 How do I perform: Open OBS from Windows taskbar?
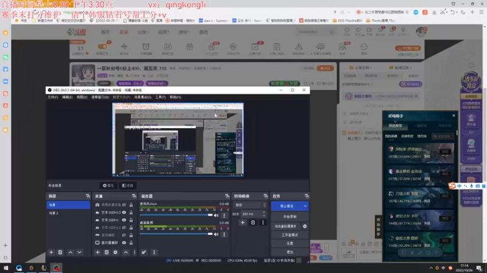[x=56, y=268]
